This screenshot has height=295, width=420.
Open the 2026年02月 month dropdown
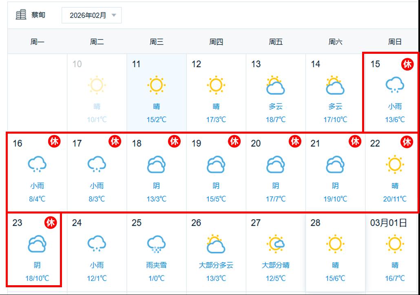tap(91, 15)
